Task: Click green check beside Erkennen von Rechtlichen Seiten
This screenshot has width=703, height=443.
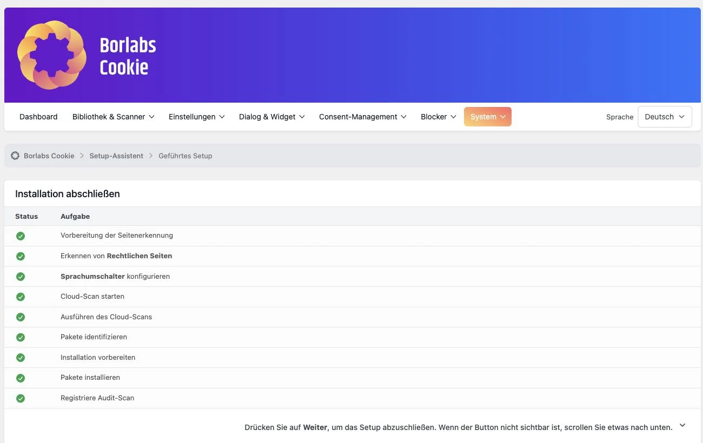Action: tap(21, 256)
